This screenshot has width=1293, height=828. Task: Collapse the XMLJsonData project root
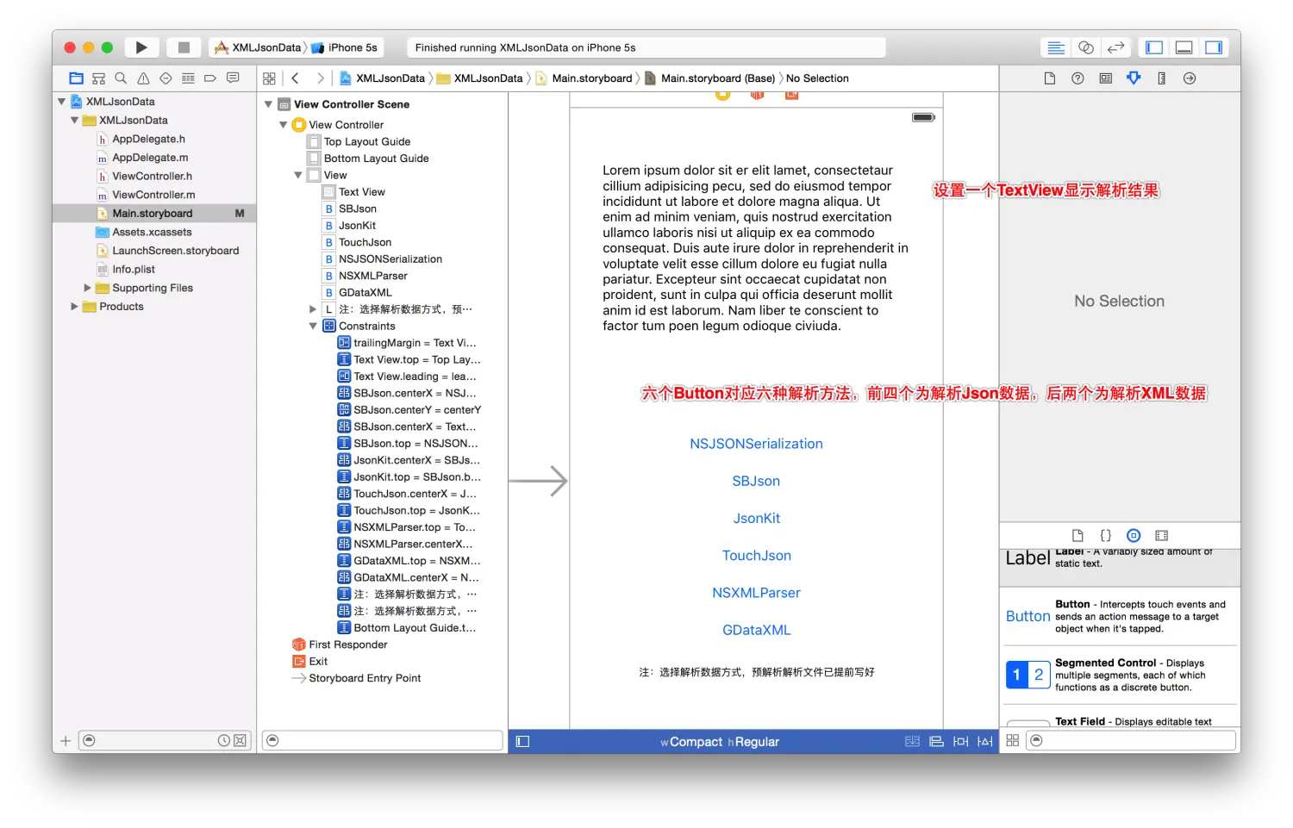click(61, 102)
